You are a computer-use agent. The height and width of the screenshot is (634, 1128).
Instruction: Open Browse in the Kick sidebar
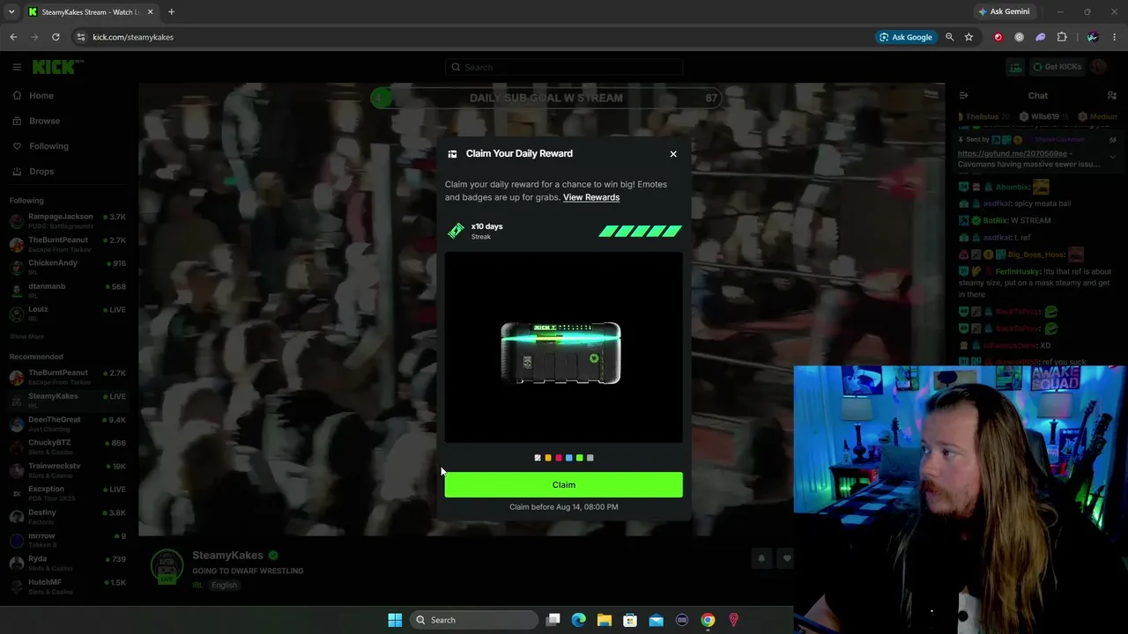[x=44, y=121]
